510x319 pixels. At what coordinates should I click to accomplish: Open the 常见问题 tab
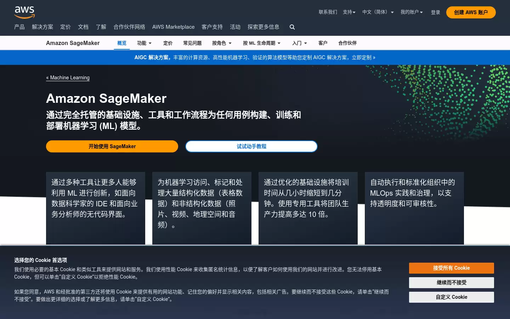pos(192,43)
